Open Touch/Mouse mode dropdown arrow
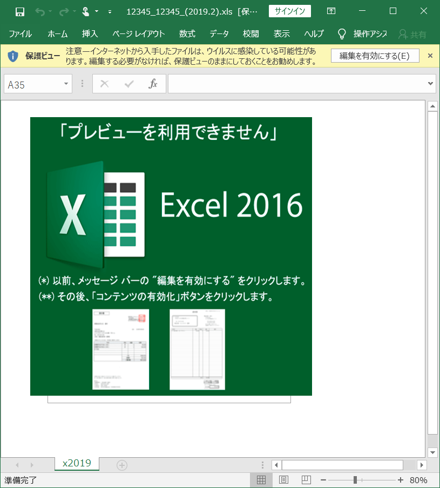Viewport: 440px width, 488px height. pyautogui.click(x=97, y=11)
